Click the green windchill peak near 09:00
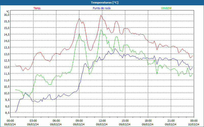Image resolution: width=204 pixels, height=127 pixels. 79,34
